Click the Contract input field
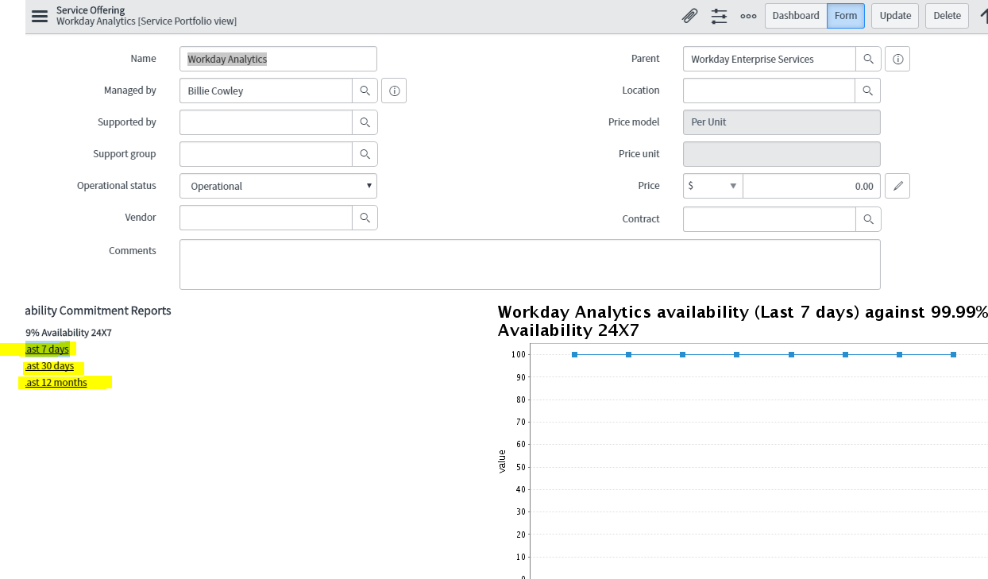 click(769, 219)
